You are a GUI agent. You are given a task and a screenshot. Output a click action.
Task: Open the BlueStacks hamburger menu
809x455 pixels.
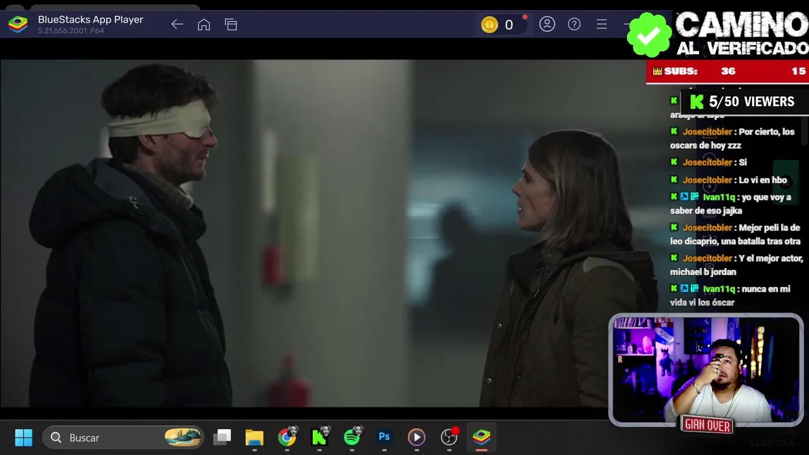tap(602, 24)
